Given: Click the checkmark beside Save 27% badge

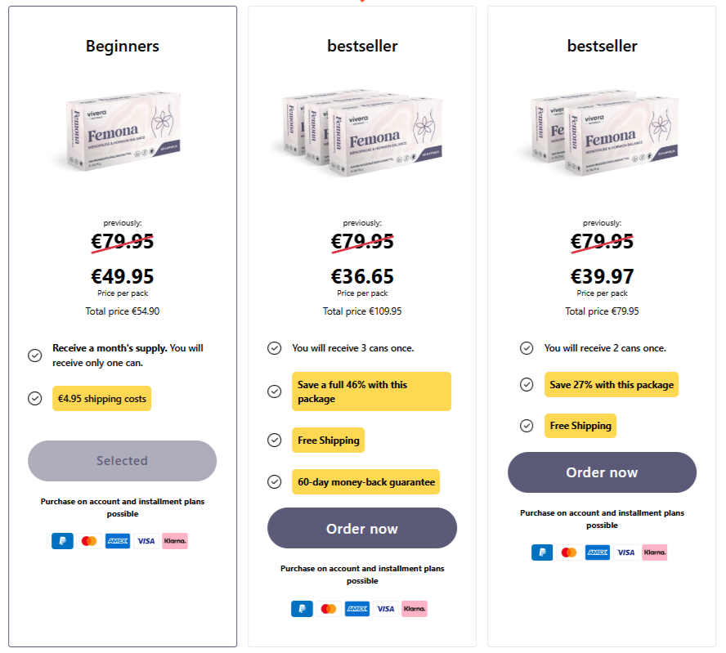Looking at the screenshot, I should [x=526, y=384].
